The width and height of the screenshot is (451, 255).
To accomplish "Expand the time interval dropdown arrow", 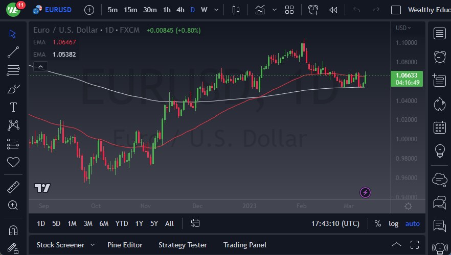I will [x=217, y=10].
